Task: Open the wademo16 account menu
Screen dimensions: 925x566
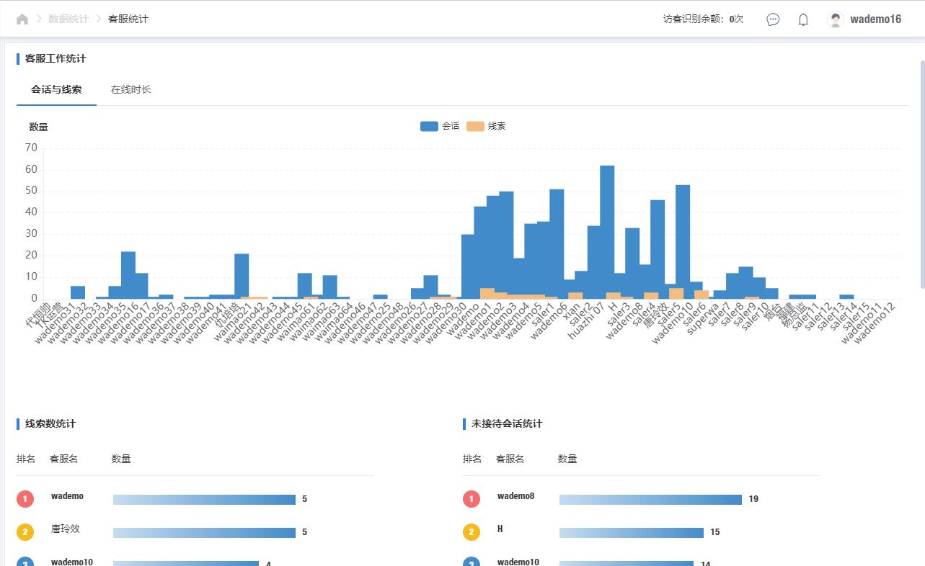Action: 875,19
